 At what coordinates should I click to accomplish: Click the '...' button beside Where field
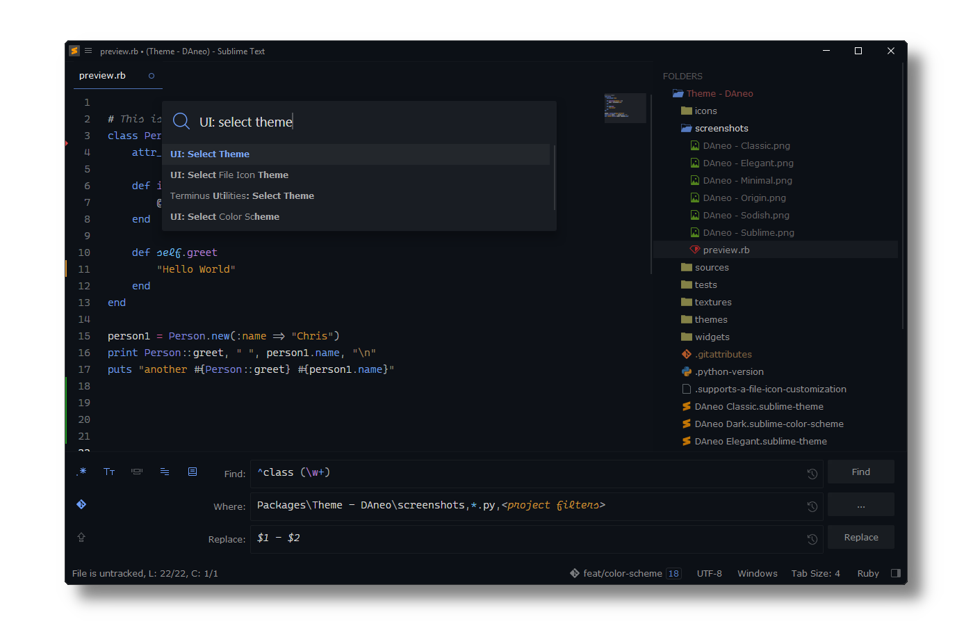click(x=861, y=504)
